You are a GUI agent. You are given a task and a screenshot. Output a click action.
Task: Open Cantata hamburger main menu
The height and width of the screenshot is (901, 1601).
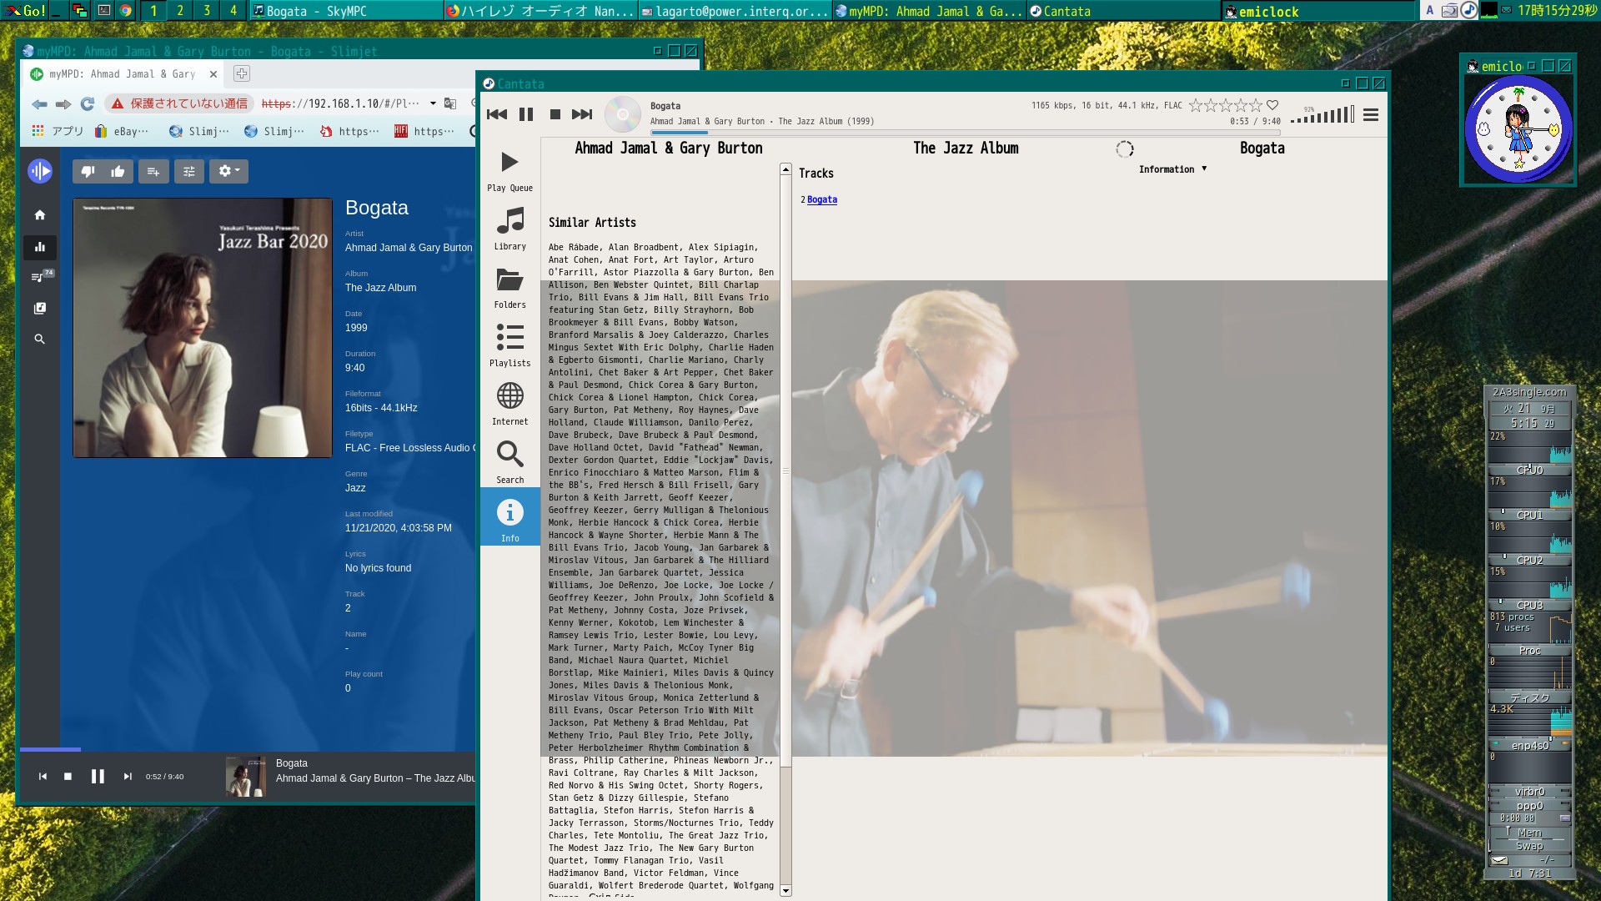pos(1371,115)
